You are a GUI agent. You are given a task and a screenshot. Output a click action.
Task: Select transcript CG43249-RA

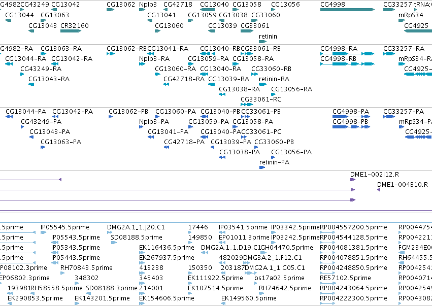tap(41, 69)
